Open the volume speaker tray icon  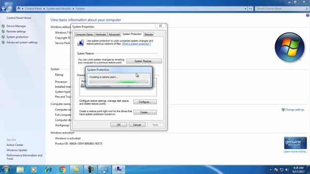(287, 170)
